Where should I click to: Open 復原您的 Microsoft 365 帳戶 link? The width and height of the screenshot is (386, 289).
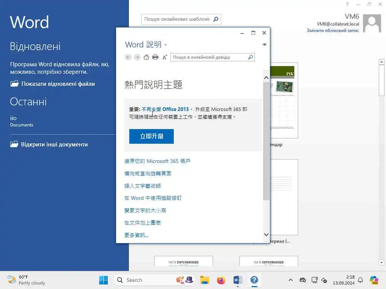click(157, 161)
